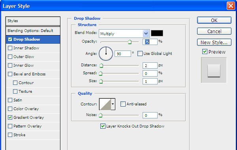This screenshot has height=150, width=237.
Task: Open the Contour picker dropdown arrow
Action: (113, 104)
